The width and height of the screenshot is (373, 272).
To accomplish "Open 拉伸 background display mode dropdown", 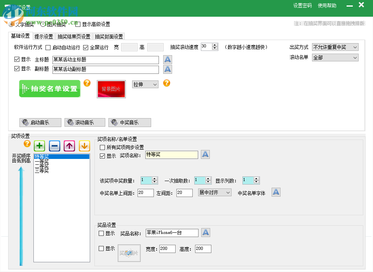I will pyautogui.click(x=145, y=84).
